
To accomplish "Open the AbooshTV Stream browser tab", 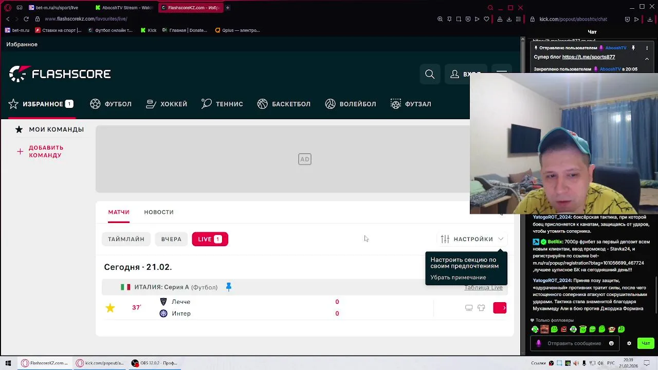I will coord(124,8).
